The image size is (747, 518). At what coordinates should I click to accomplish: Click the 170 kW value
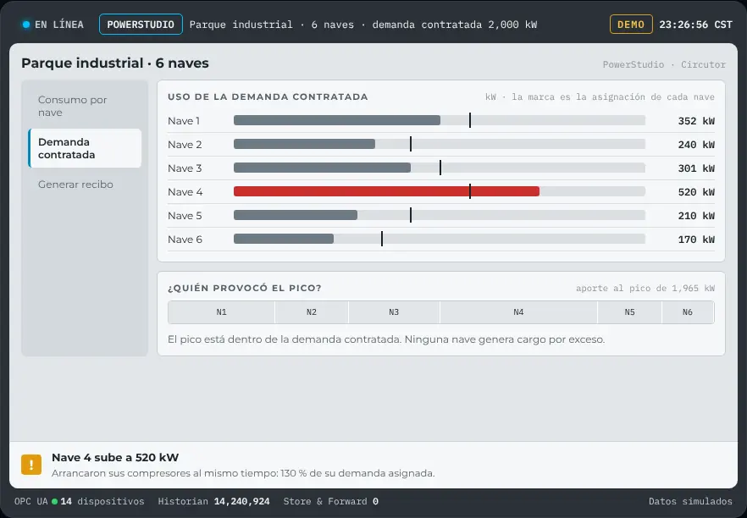click(x=696, y=240)
